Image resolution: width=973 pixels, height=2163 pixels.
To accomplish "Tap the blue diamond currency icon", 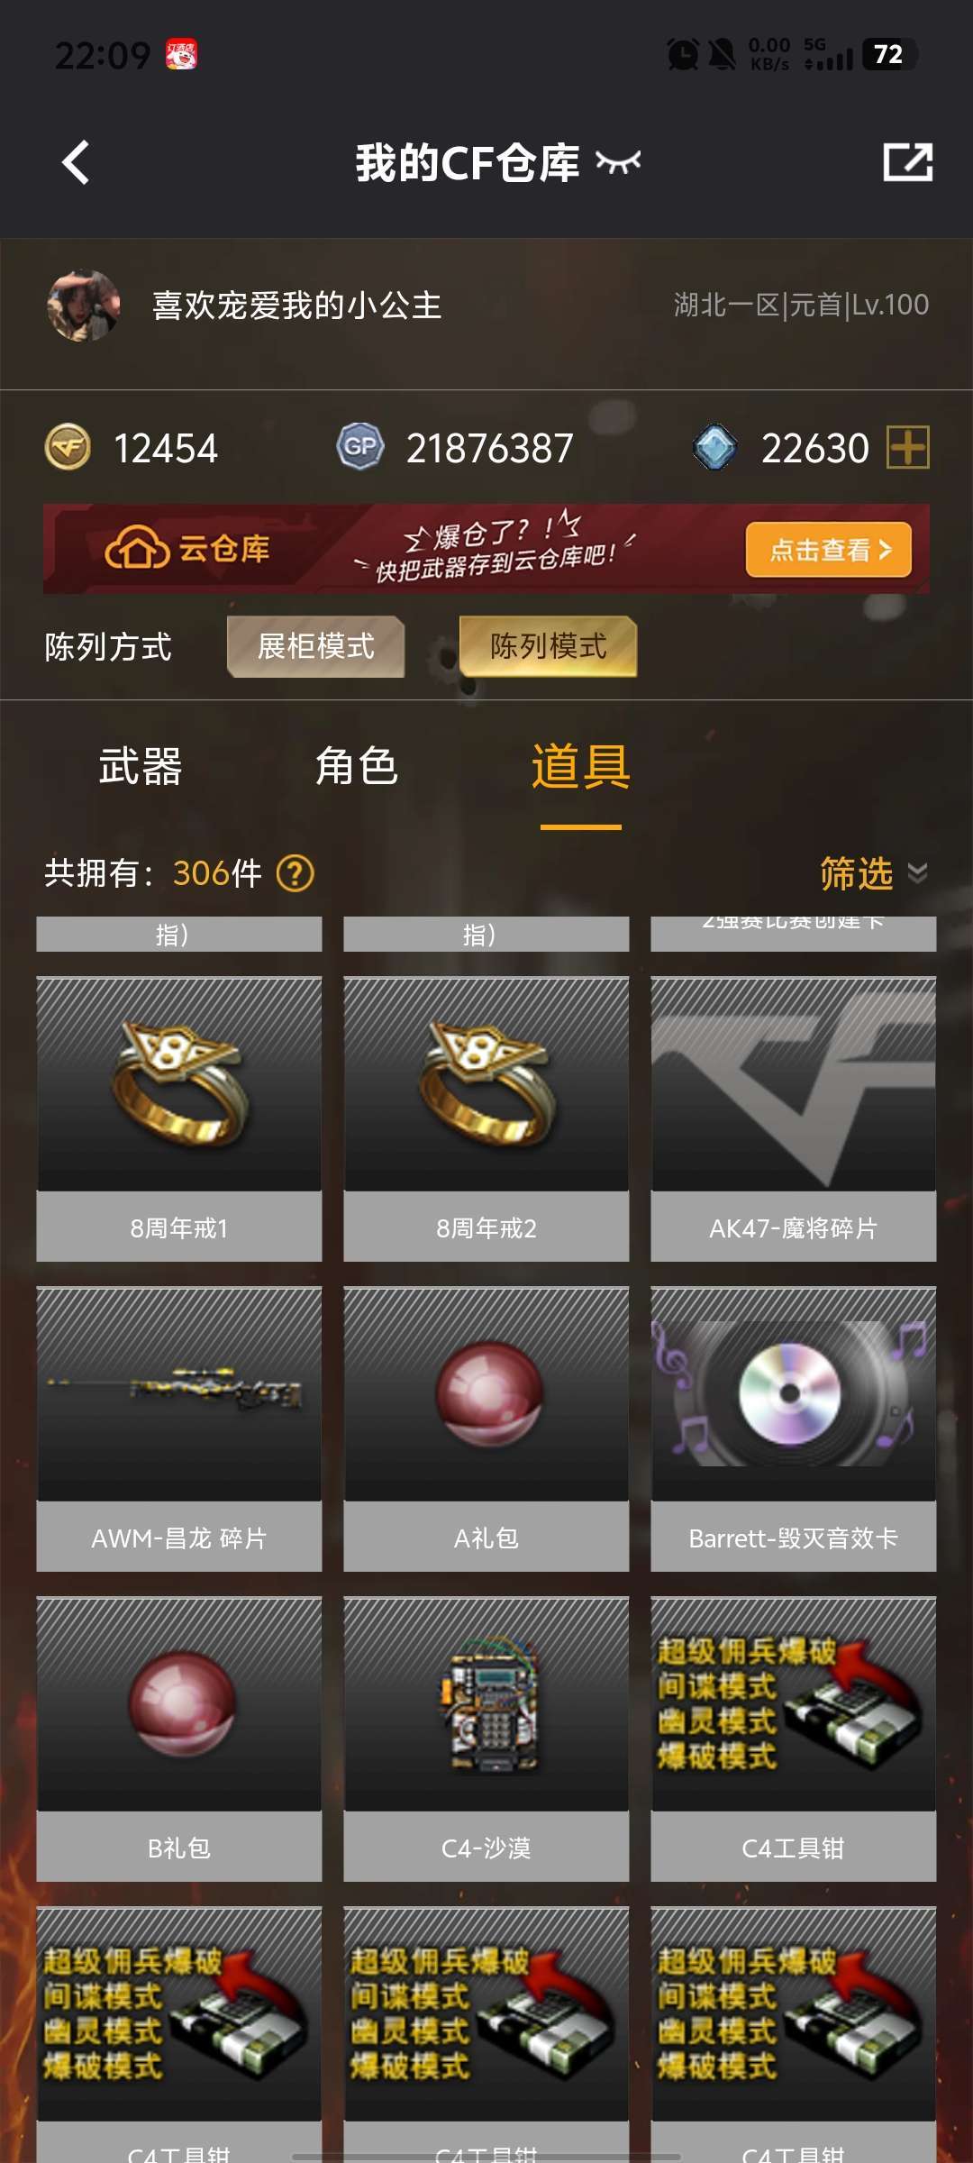I will coord(715,447).
